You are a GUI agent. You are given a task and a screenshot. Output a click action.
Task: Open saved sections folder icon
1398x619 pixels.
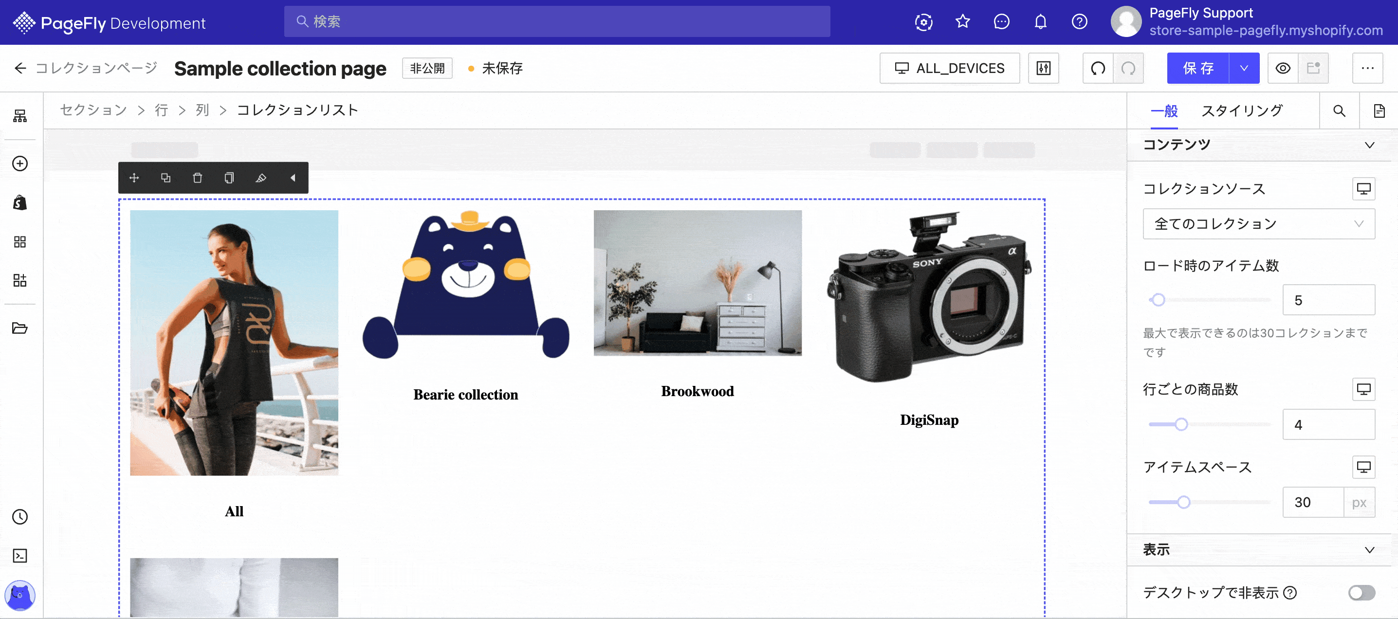(20, 328)
